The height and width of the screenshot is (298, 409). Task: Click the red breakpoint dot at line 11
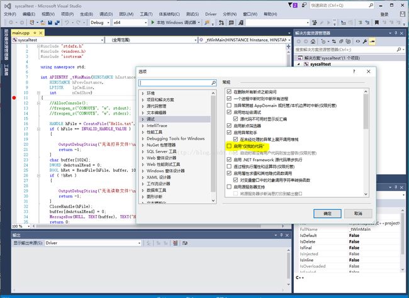pyautogui.click(x=14, y=98)
